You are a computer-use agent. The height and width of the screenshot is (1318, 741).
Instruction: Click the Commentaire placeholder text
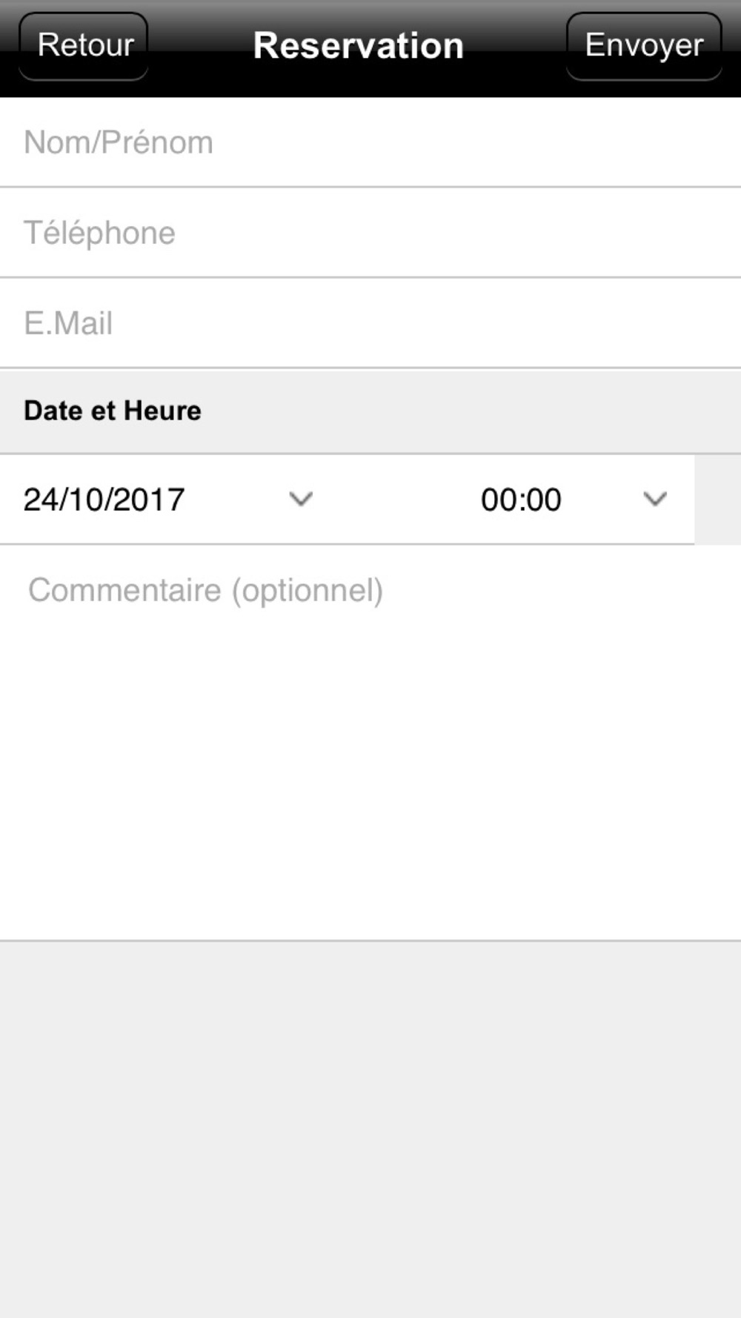click(x=206, y=591)
